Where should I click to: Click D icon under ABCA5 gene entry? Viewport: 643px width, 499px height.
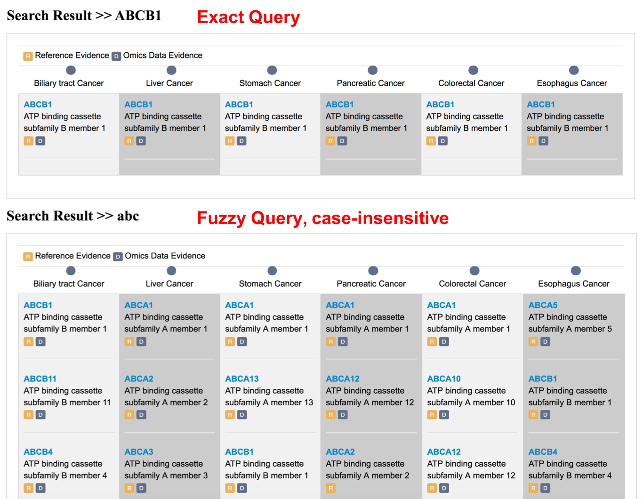pyautogui.click(x=545, y=342)
